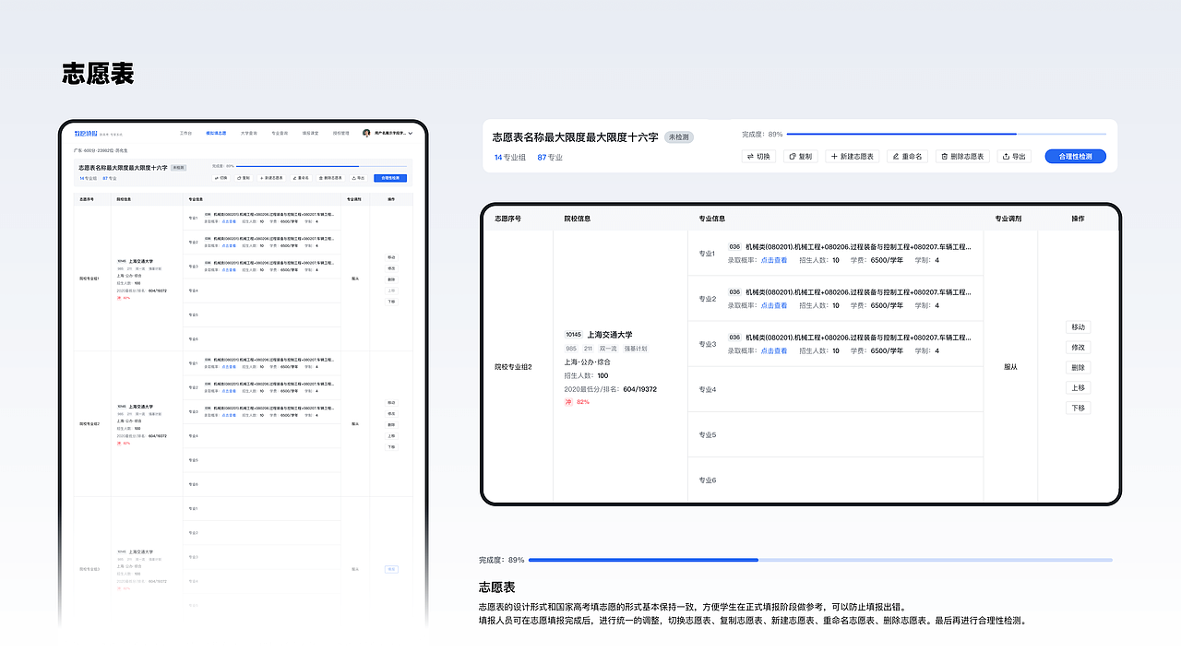The width and height of the screenshot is (1181, 664).
Task: Click user avatar in tablet mockup header
Action: click(366, 133)
